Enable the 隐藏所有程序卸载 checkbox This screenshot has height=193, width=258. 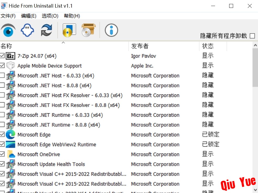[x=252, y=36]
